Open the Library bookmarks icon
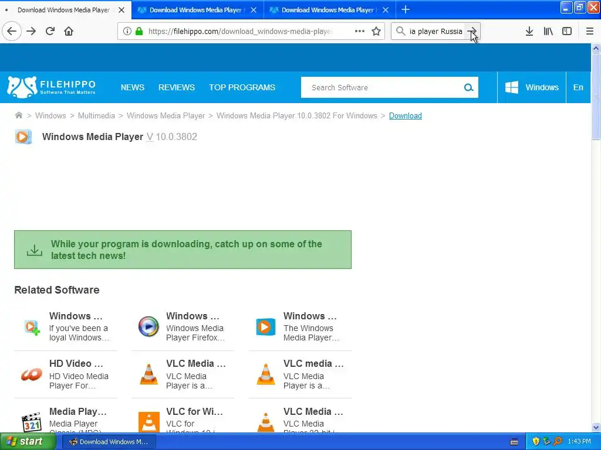Screen dimensions: 601x450 click(548, 31)
